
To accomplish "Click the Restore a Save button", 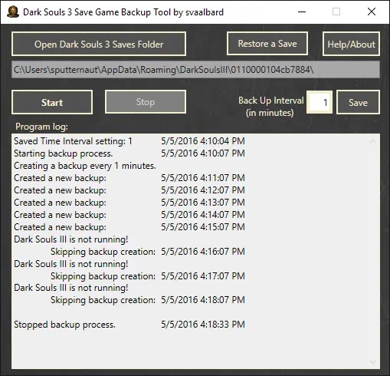I will [x=267, y=44].
